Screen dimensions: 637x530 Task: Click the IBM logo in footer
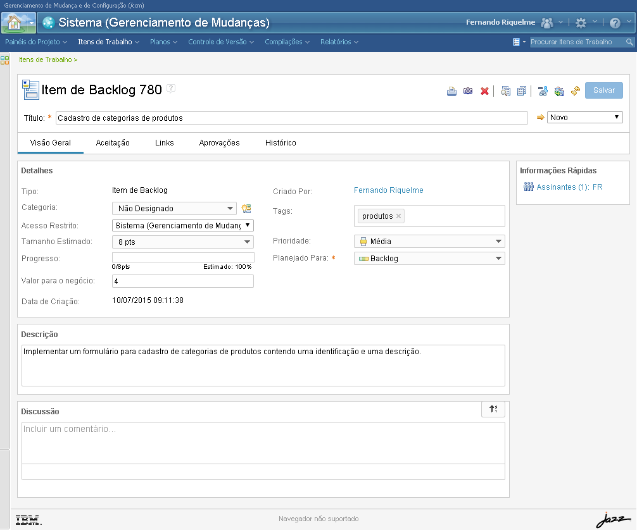pyautogui.click(x=28, y=520)
